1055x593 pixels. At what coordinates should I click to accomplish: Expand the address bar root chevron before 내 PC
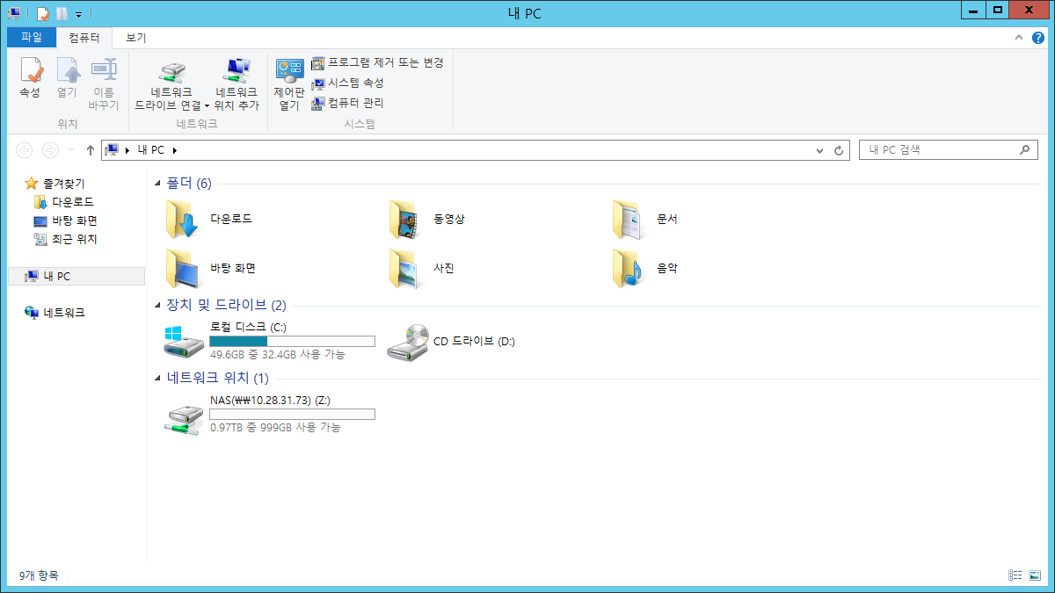click(127, 150)
